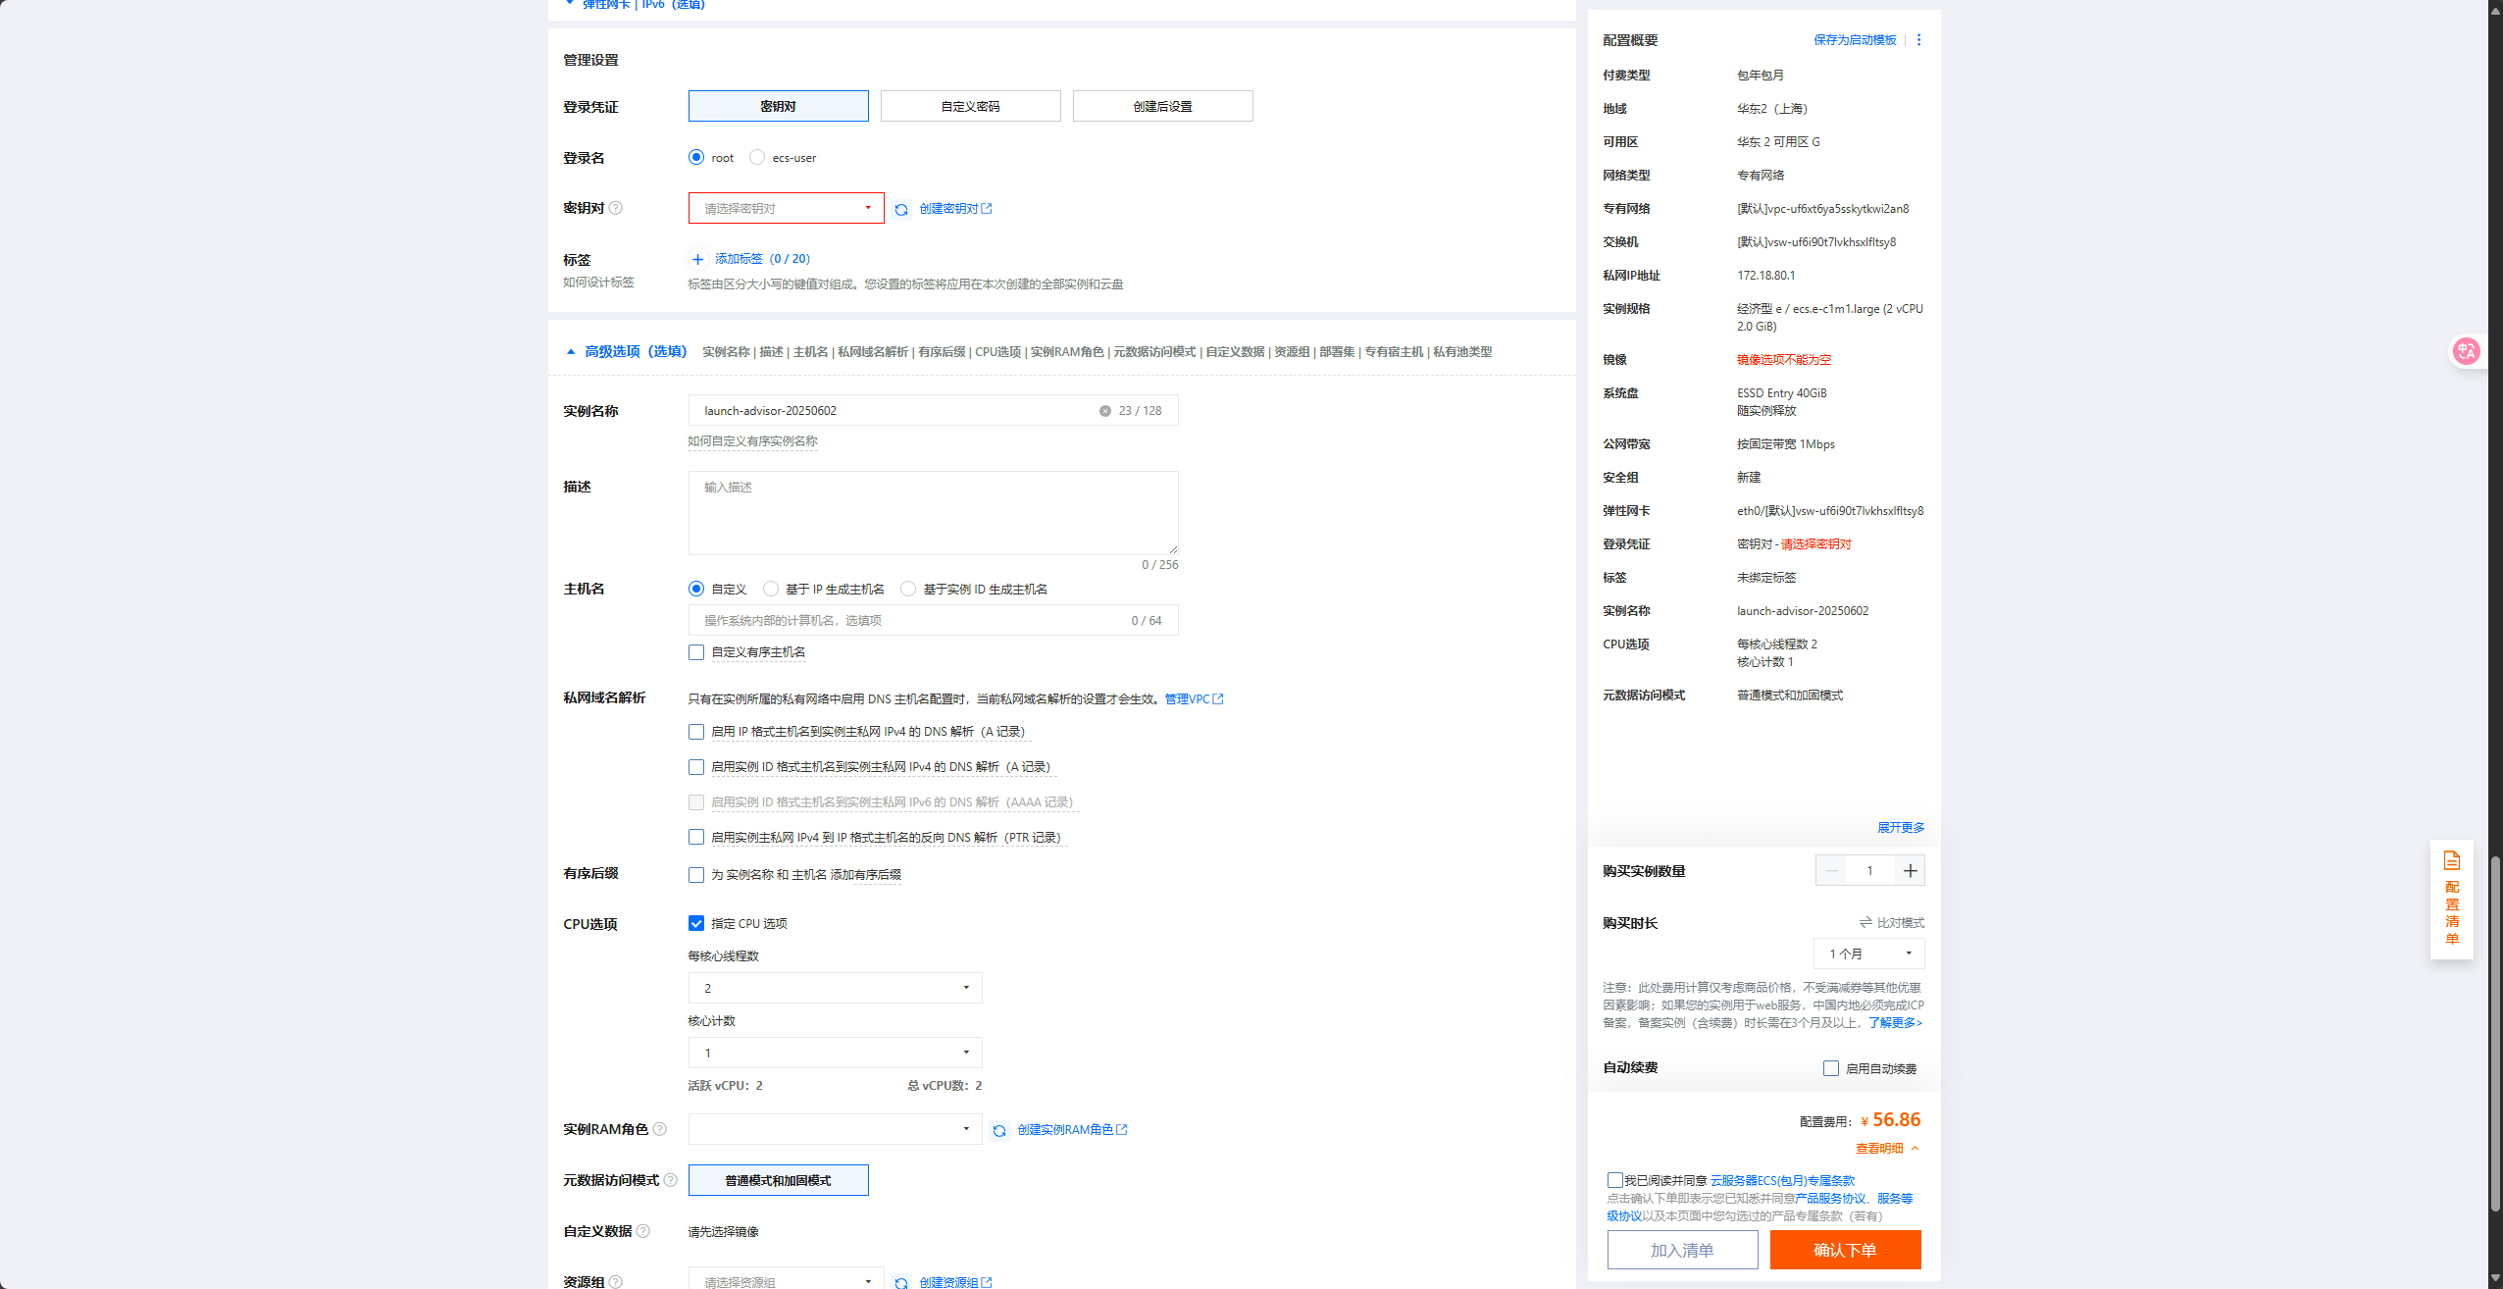Switch login credential to 自定义密码
This screenshot has height=1289, width=2503.
point(970,106)
